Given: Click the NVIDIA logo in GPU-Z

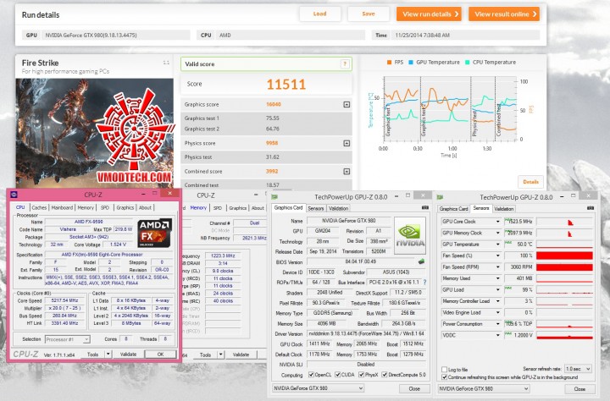Looking at the screenshot, I should pyautogui.click(x=410, y=236).
